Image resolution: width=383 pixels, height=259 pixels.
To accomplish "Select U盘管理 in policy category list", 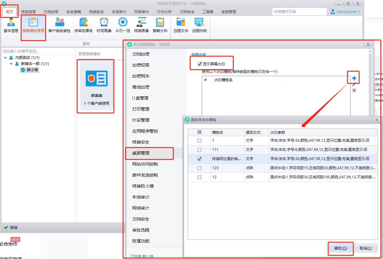I will pyautogui.click(x=140, y=98).
